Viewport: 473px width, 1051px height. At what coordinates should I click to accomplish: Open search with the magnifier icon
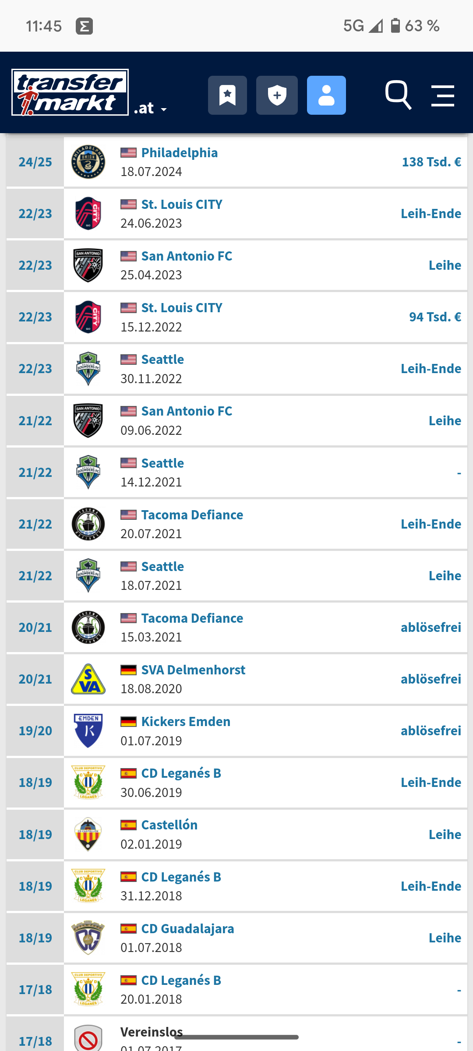pyautogui.click(x=398, y=95)
